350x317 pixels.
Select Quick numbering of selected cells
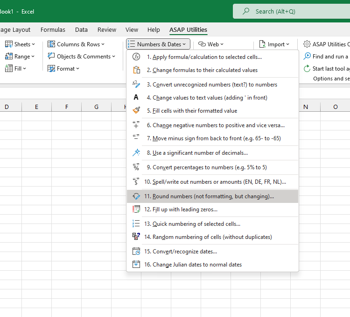coord(212,223)
